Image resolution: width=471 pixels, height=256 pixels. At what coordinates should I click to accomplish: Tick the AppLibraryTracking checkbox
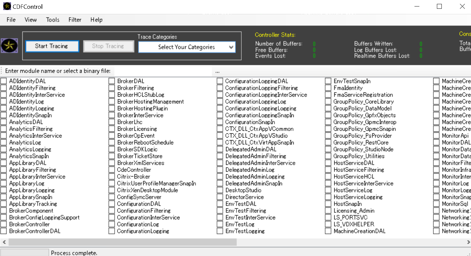point(4,204)
